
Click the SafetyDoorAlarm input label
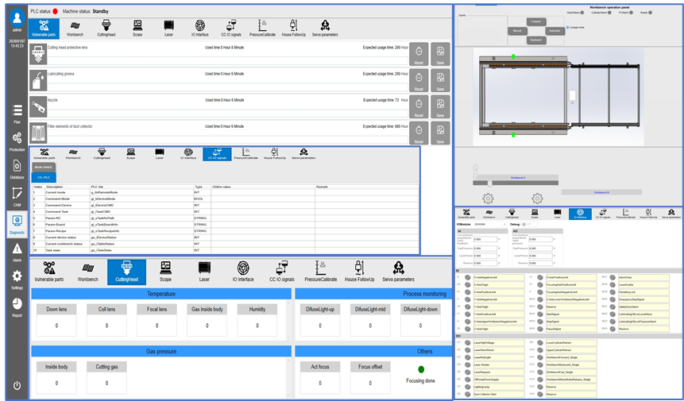click(x=643, y=307)
